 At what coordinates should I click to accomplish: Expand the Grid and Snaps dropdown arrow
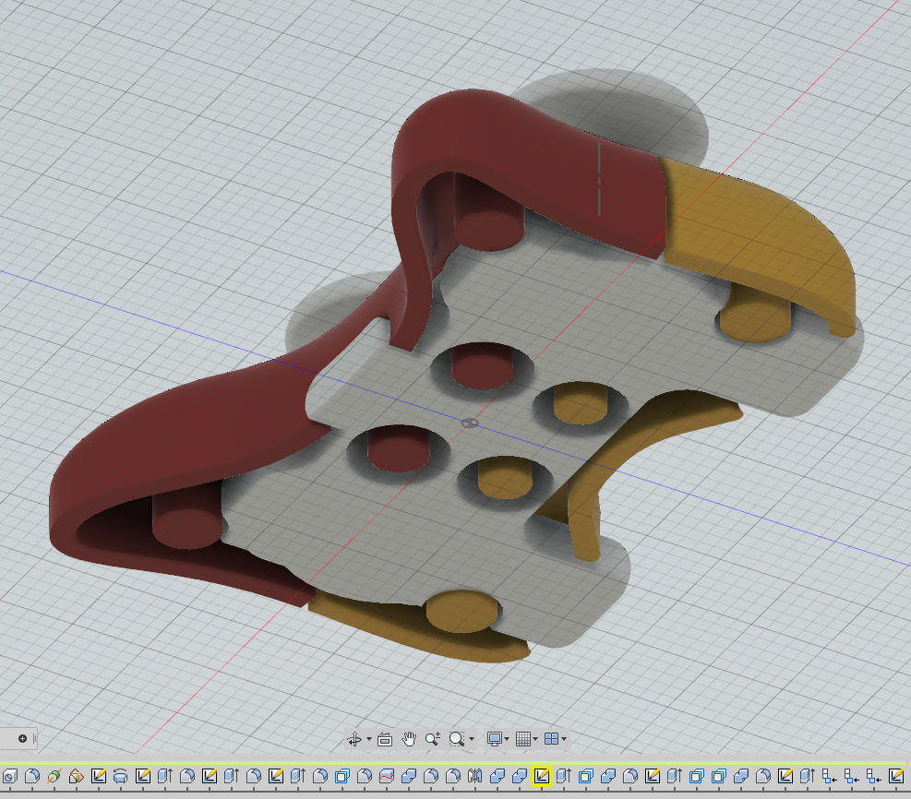point(535,739)
